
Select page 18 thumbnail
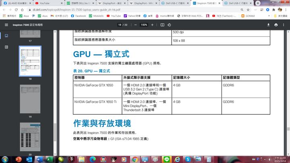click(x=30, y=61)
